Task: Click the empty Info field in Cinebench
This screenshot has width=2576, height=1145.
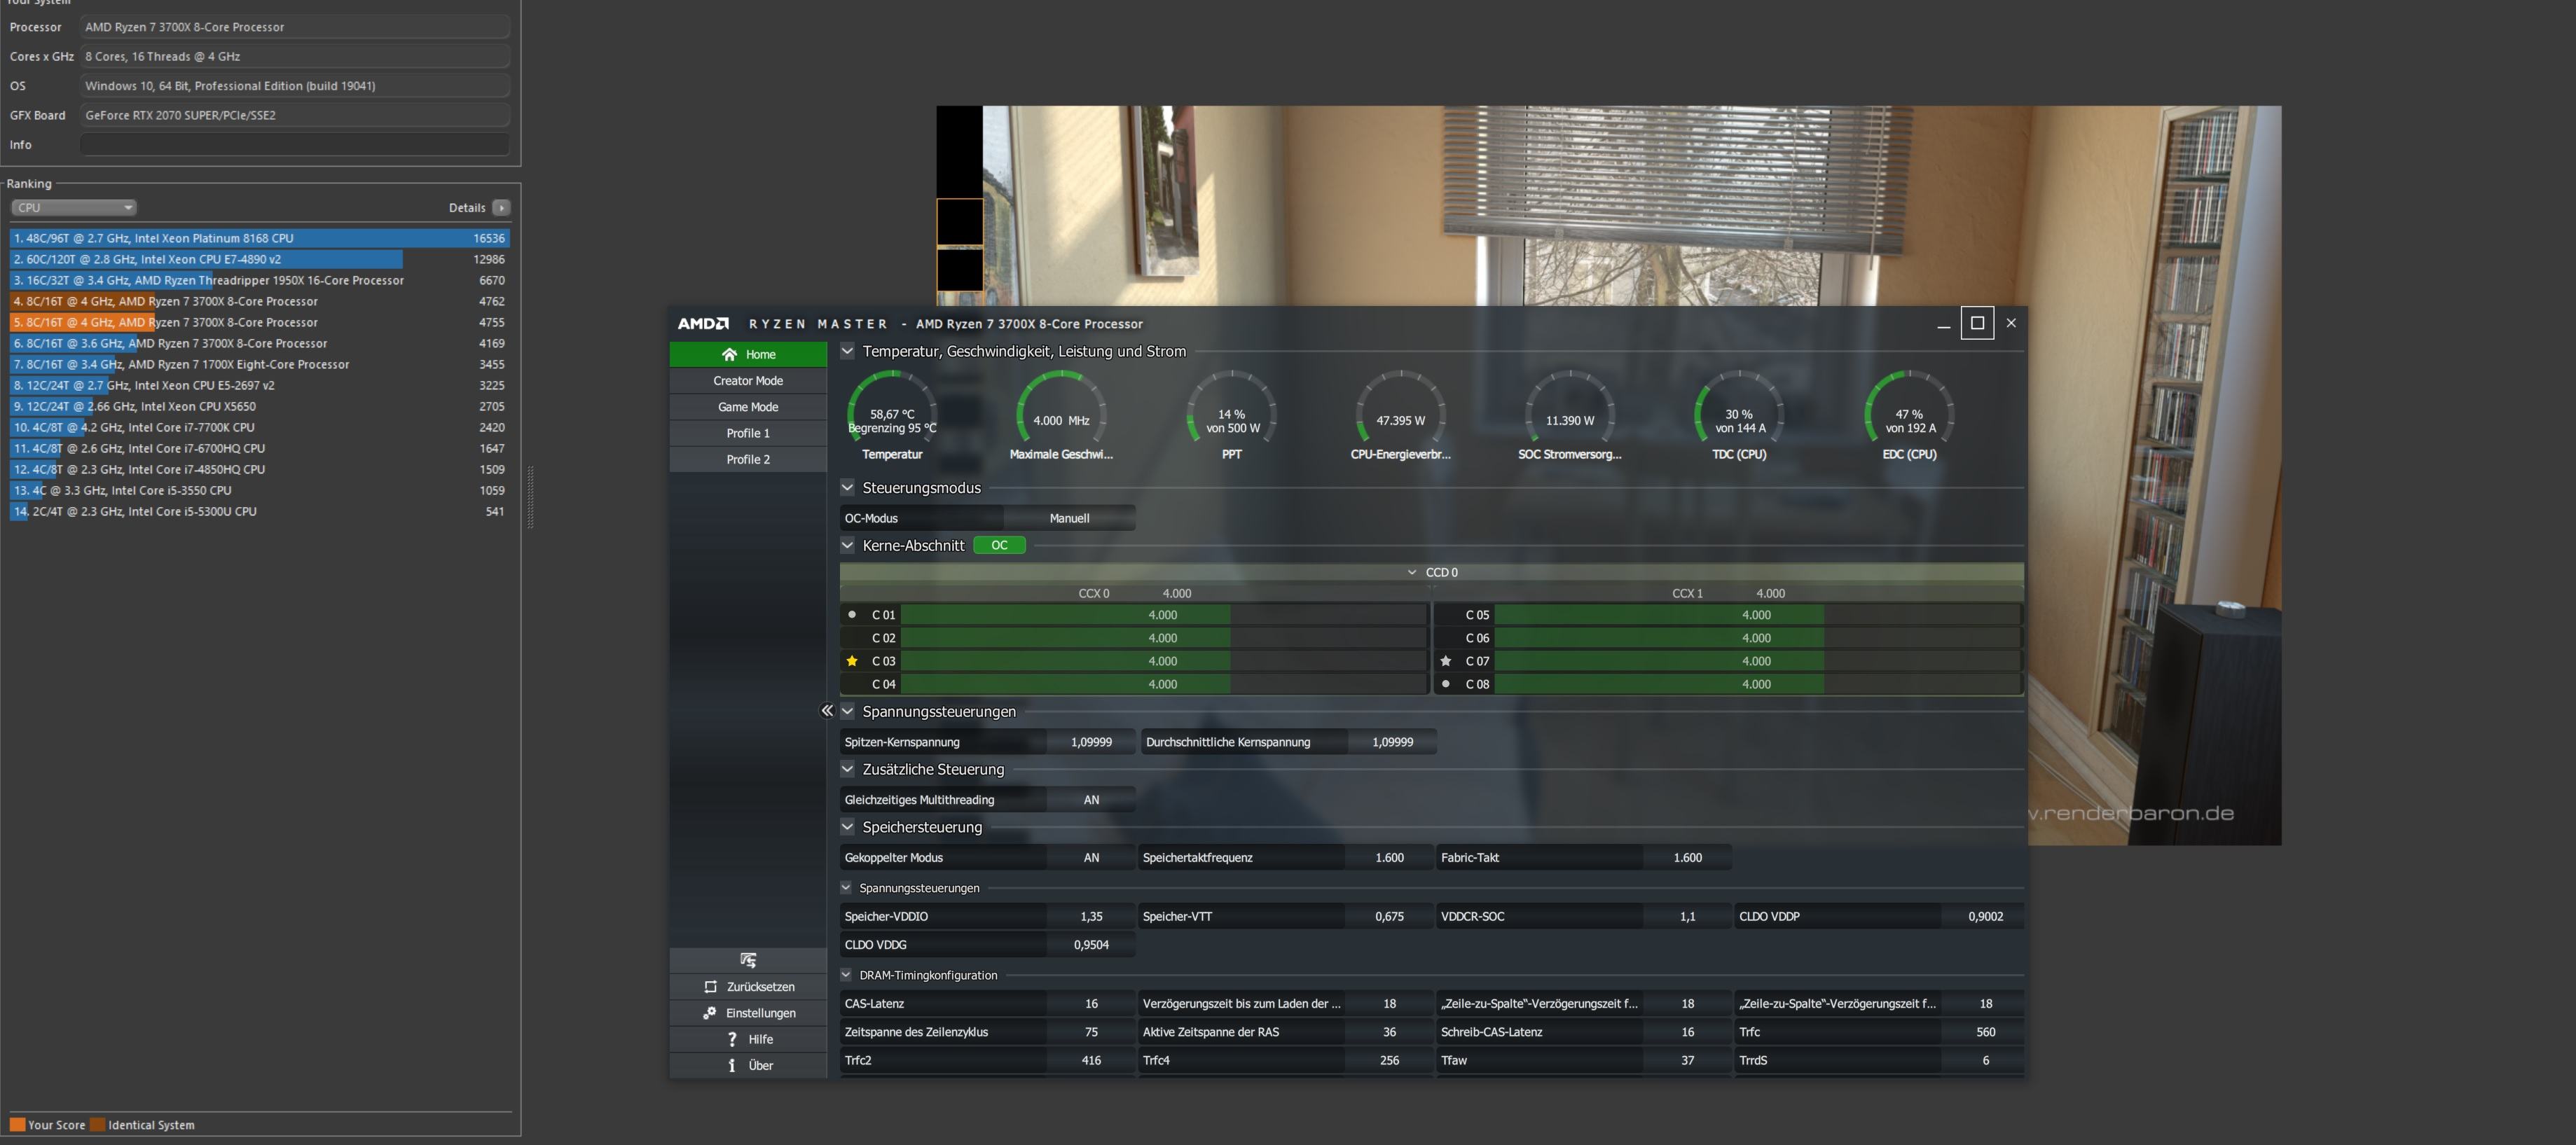Action: point(295,144)
